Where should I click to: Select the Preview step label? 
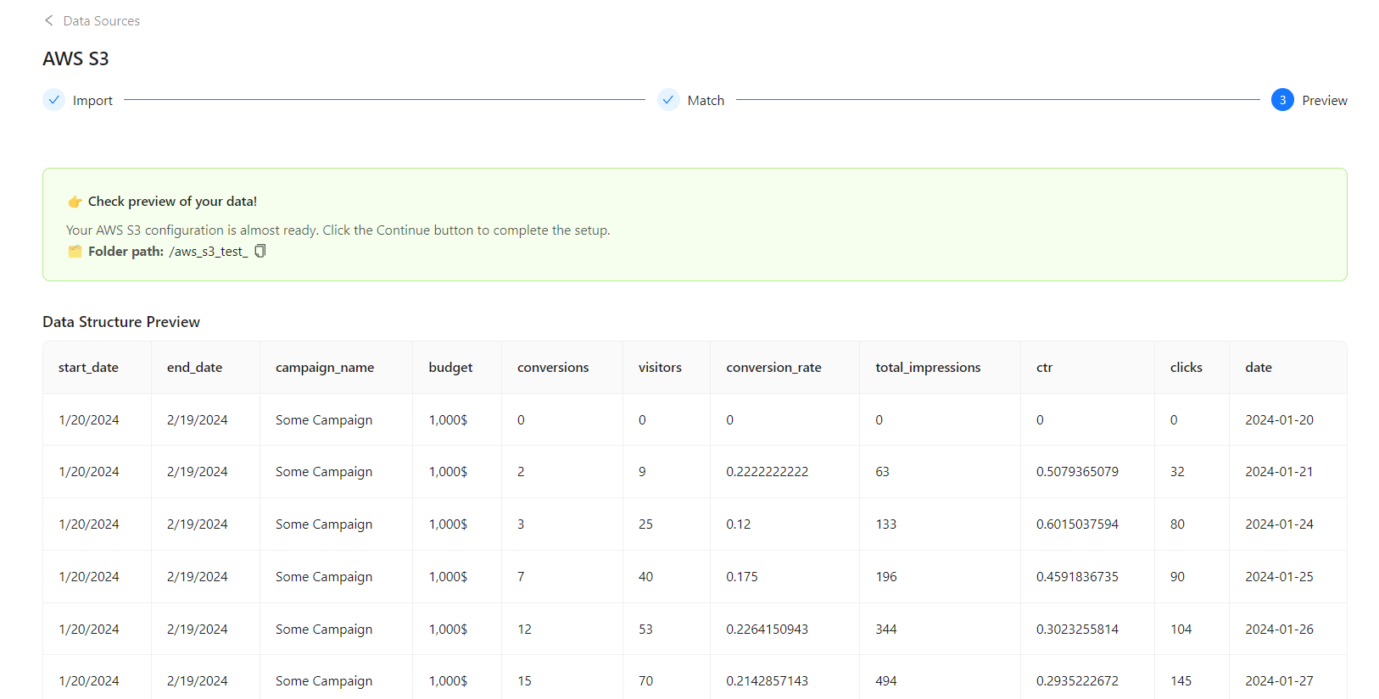[1325, 100]
